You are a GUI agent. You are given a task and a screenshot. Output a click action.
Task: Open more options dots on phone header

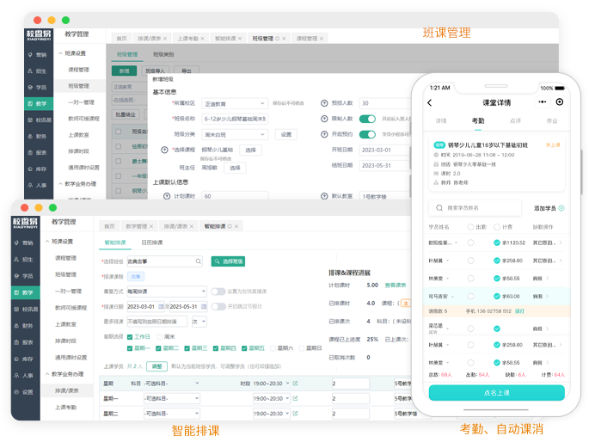click(x=542, y=101)
